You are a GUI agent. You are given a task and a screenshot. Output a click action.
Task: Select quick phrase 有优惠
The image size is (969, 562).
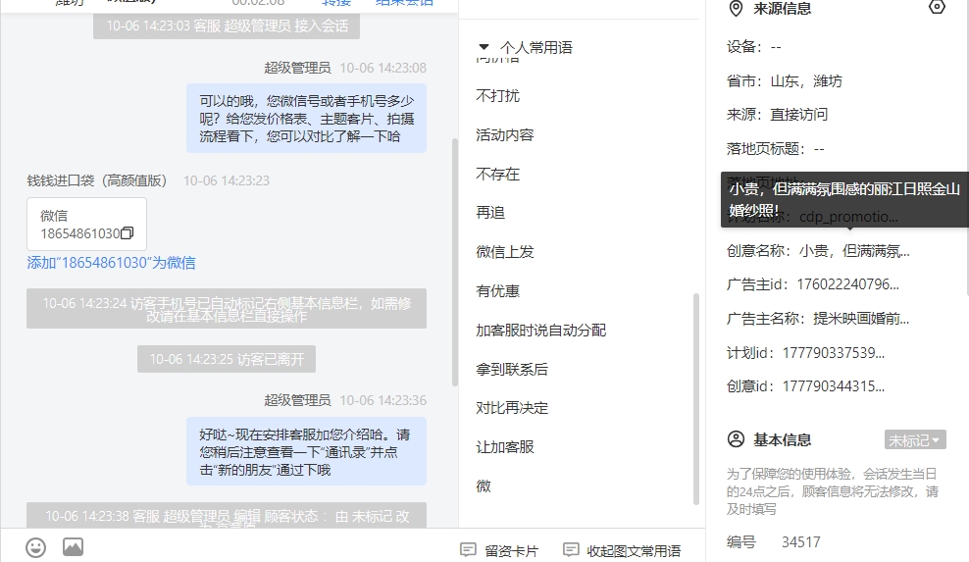(497, 290)
